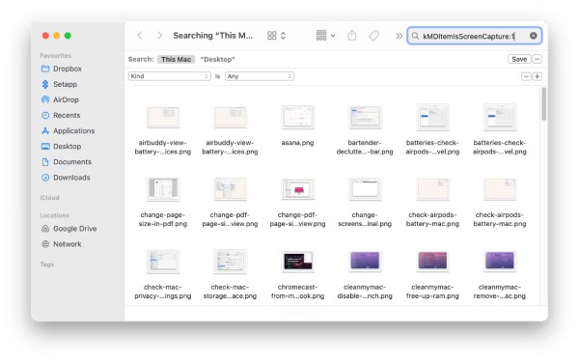
Task: Click the Locations sidebar heading
Action: point(54,215)
